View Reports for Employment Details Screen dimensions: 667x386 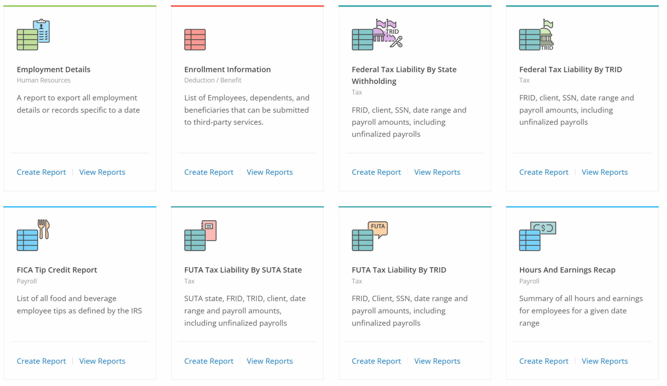pos(102,172)
